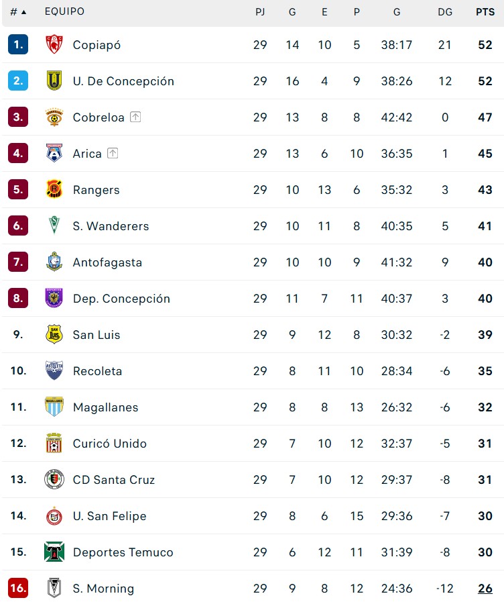Sort standings by PJ column header
This screenshot has height=602, width=504.
(x=260, y=12)
